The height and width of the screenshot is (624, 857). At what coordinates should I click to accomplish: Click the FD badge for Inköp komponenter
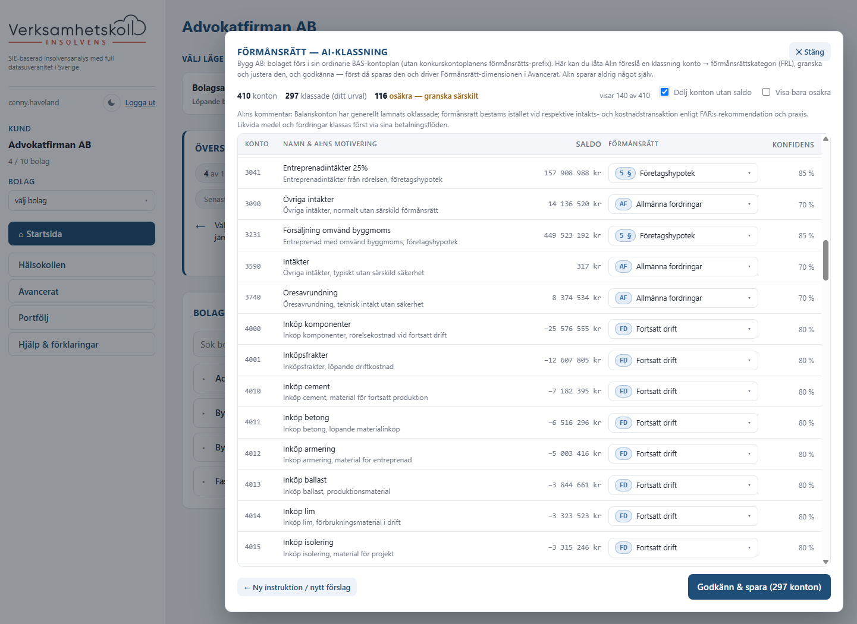(623, 329)
